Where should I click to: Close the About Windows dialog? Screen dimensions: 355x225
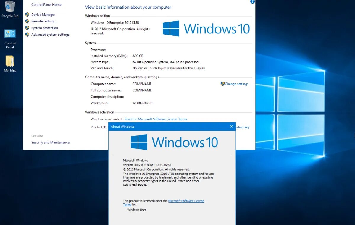tap(231, 126)
